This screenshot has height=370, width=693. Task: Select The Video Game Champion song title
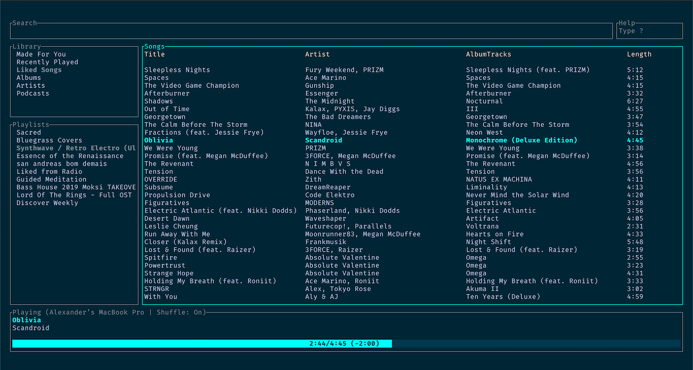click(192, 85)
